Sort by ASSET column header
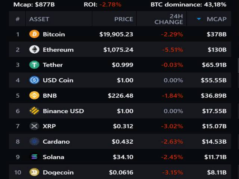Screen dimensions: 239x179 pos(39,19)
